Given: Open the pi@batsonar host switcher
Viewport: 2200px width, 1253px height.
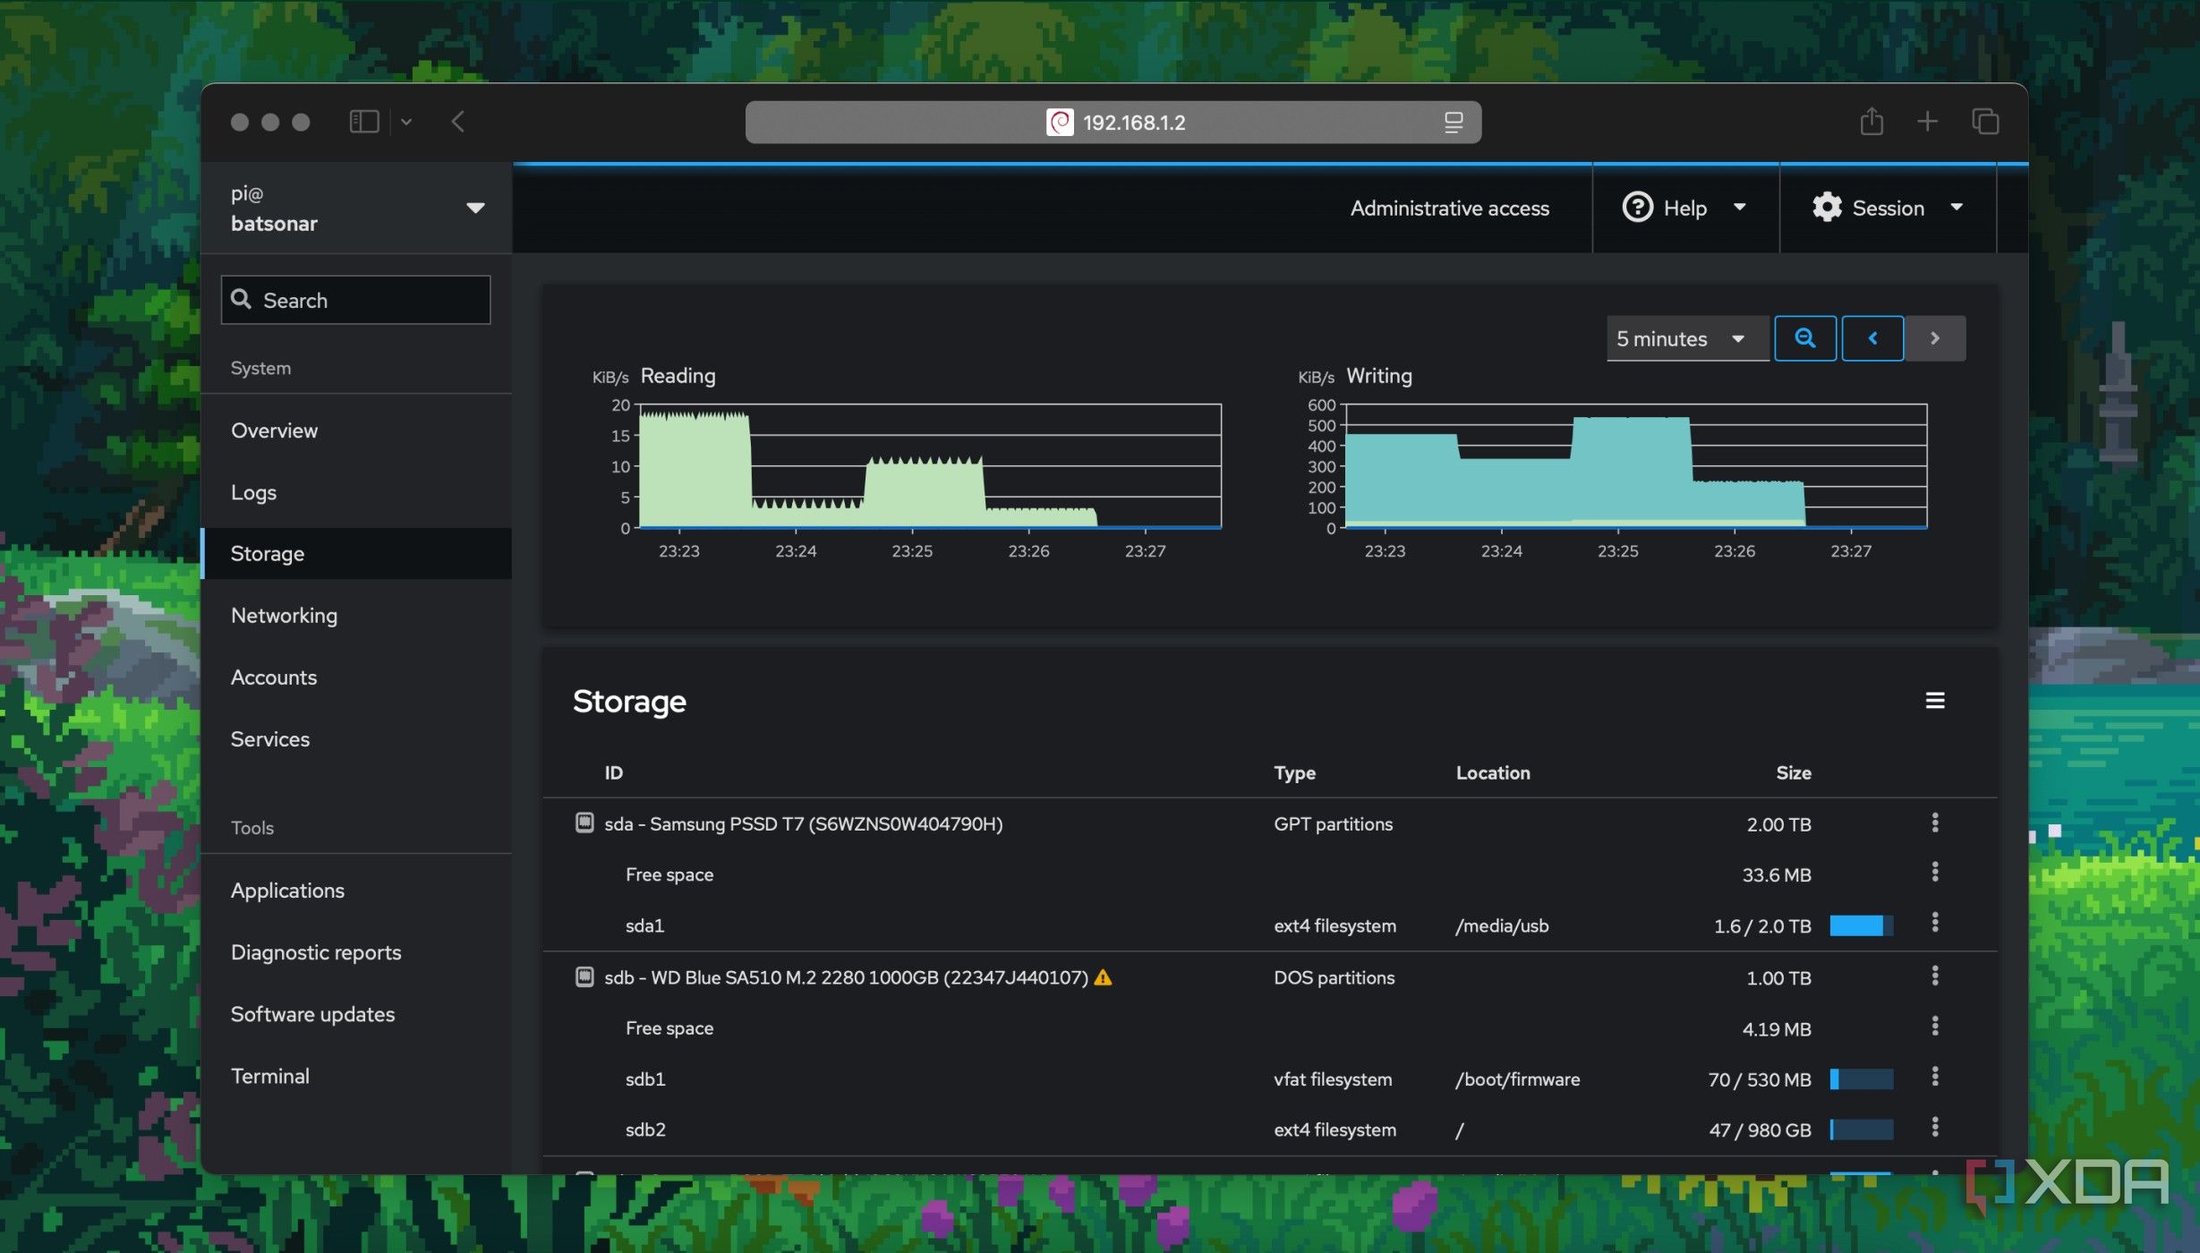Looking at the screenshot, I should pyautogui.click(x=357, y=209).
